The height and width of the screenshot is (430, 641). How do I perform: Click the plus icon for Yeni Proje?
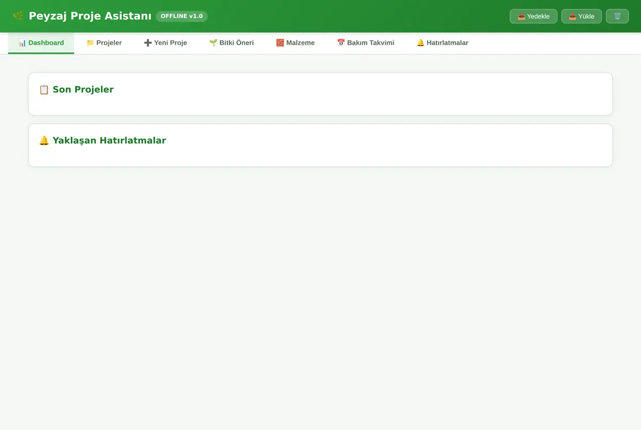148,43
